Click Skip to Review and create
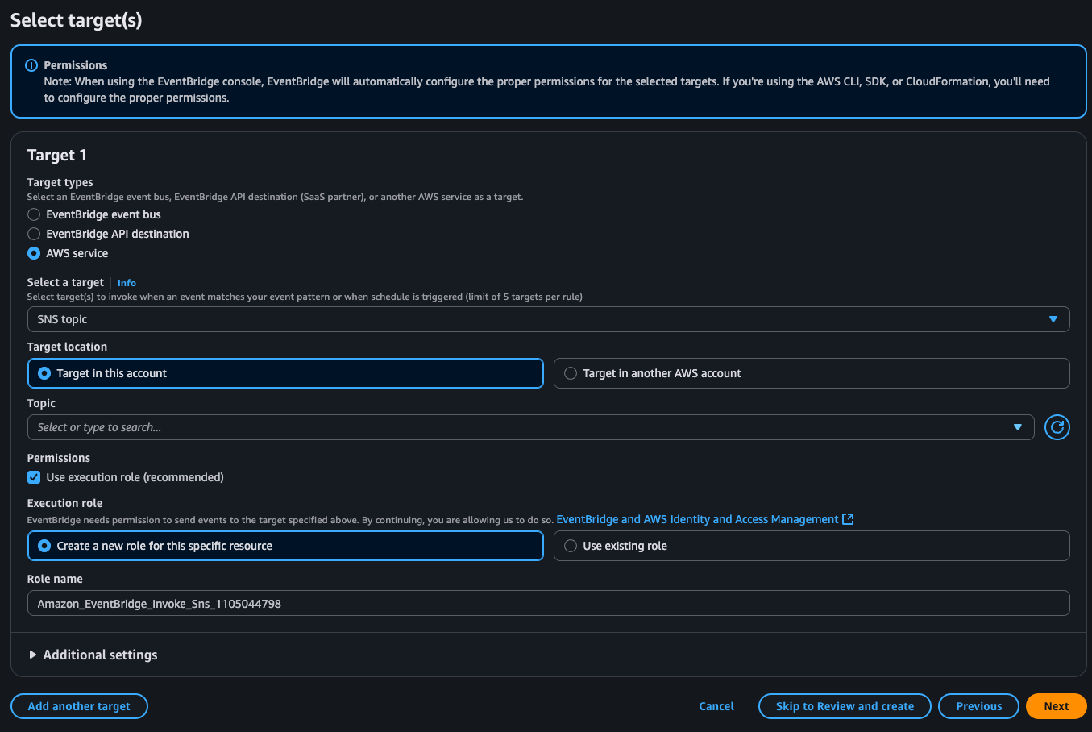 tap(845, 706)
